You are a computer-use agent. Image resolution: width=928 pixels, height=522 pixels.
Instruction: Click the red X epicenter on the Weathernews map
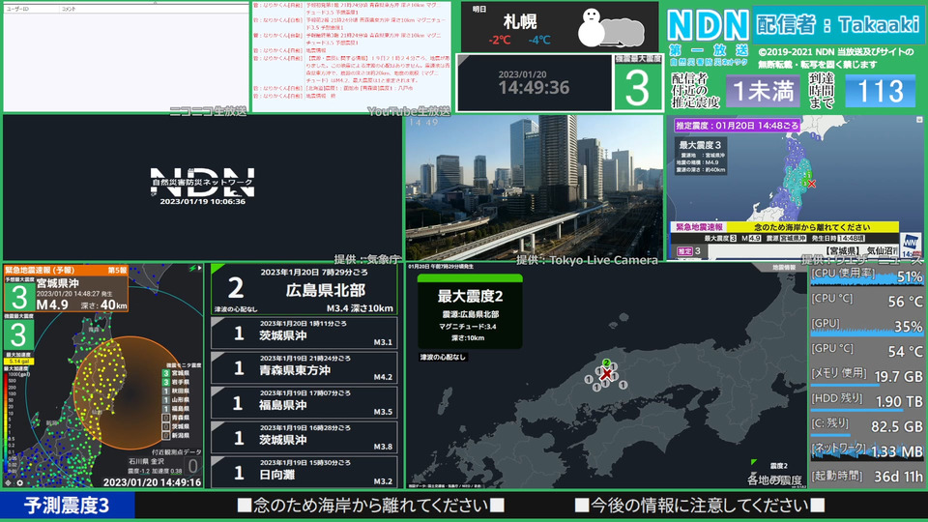pyautogui.click(x=811, y=184)
